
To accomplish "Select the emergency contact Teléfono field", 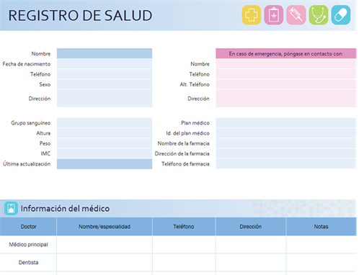I will pyautogui.click(x=285, y=74).
